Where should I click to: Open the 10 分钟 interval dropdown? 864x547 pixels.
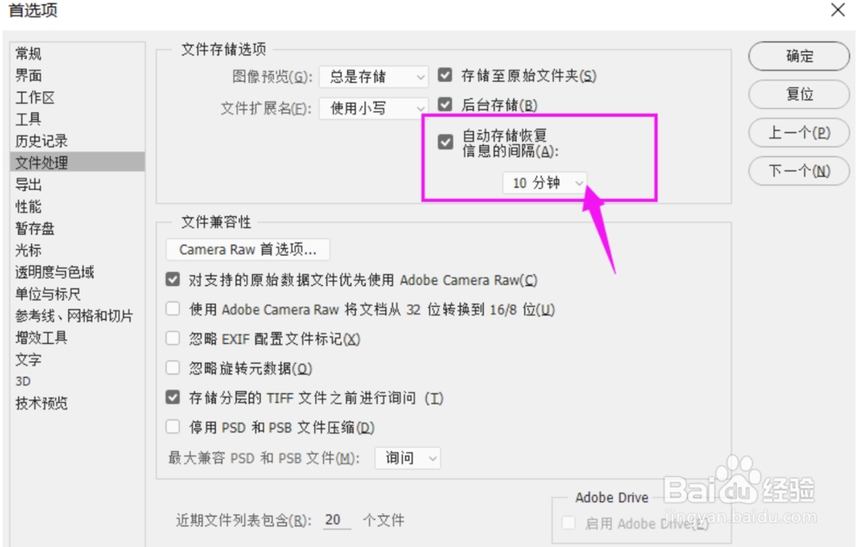tap(544, 183)
